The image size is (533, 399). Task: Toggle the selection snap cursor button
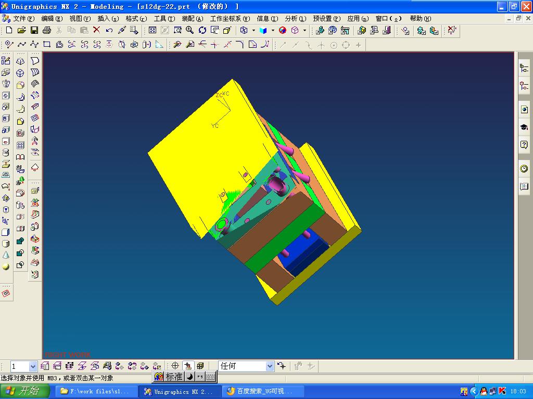click(x=187, y=366)
